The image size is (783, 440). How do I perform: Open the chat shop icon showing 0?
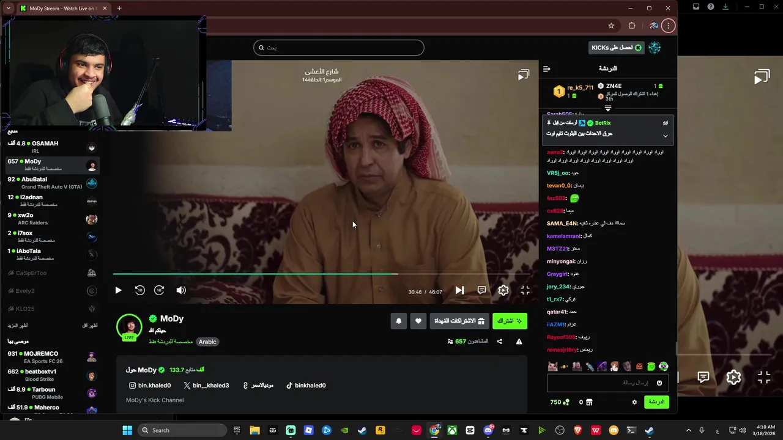pos(585,402)
